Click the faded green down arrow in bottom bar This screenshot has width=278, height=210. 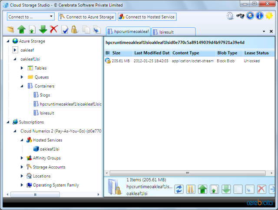tap(226, 189)
